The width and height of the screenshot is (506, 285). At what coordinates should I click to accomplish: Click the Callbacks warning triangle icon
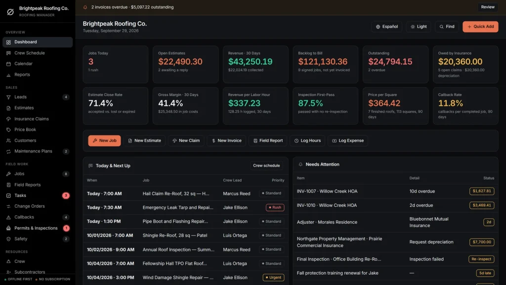[x=8, y=217]
